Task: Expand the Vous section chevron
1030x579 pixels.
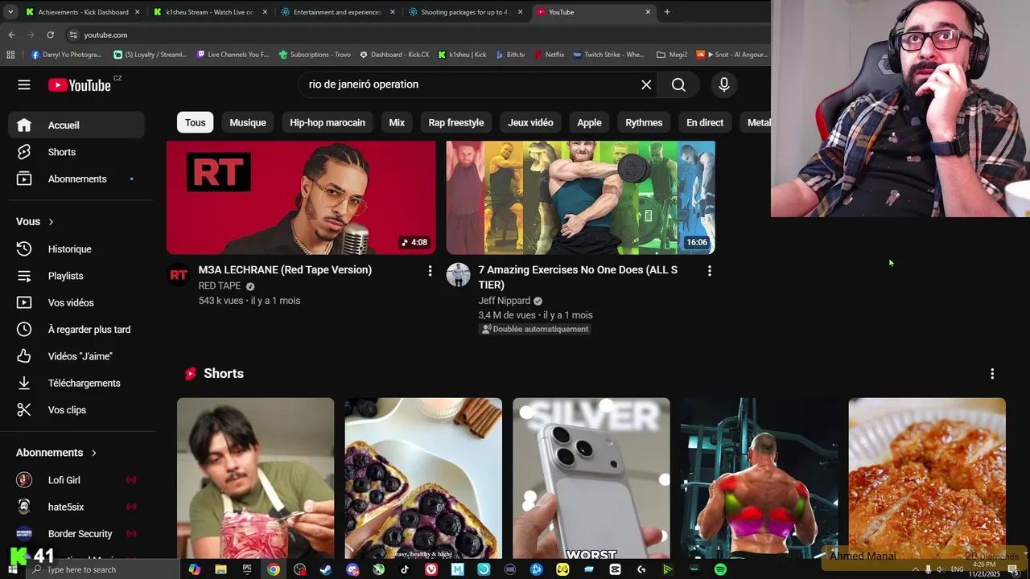Action: pos(51,222)
